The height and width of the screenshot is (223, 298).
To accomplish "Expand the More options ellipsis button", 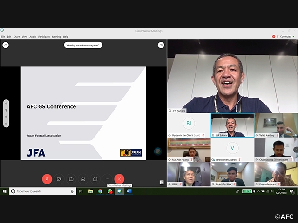I will click(107, 179).
